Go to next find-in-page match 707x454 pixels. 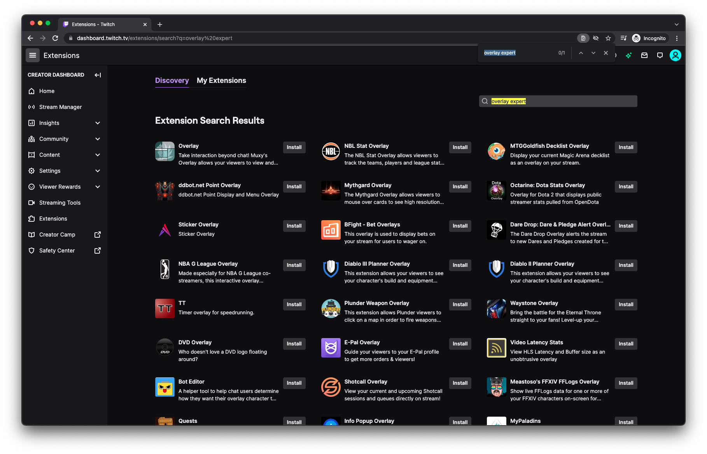(x=593, y=53)
